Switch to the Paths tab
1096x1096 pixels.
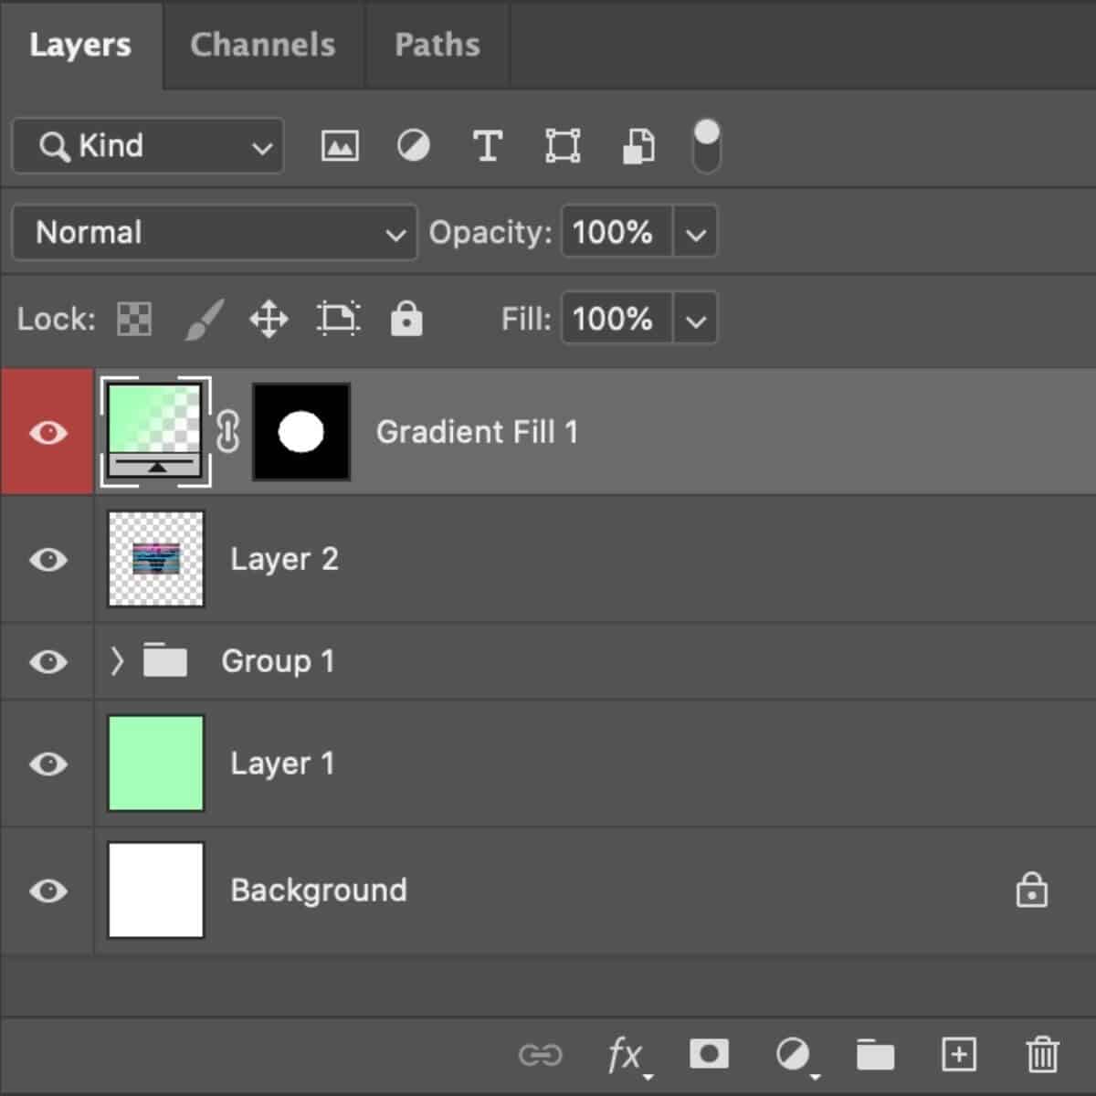click(437, 45)
